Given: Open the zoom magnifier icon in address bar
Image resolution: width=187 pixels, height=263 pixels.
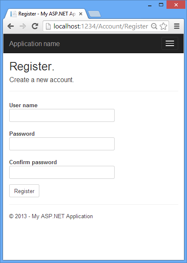Looking at the screenshot, I should [154, 26].
